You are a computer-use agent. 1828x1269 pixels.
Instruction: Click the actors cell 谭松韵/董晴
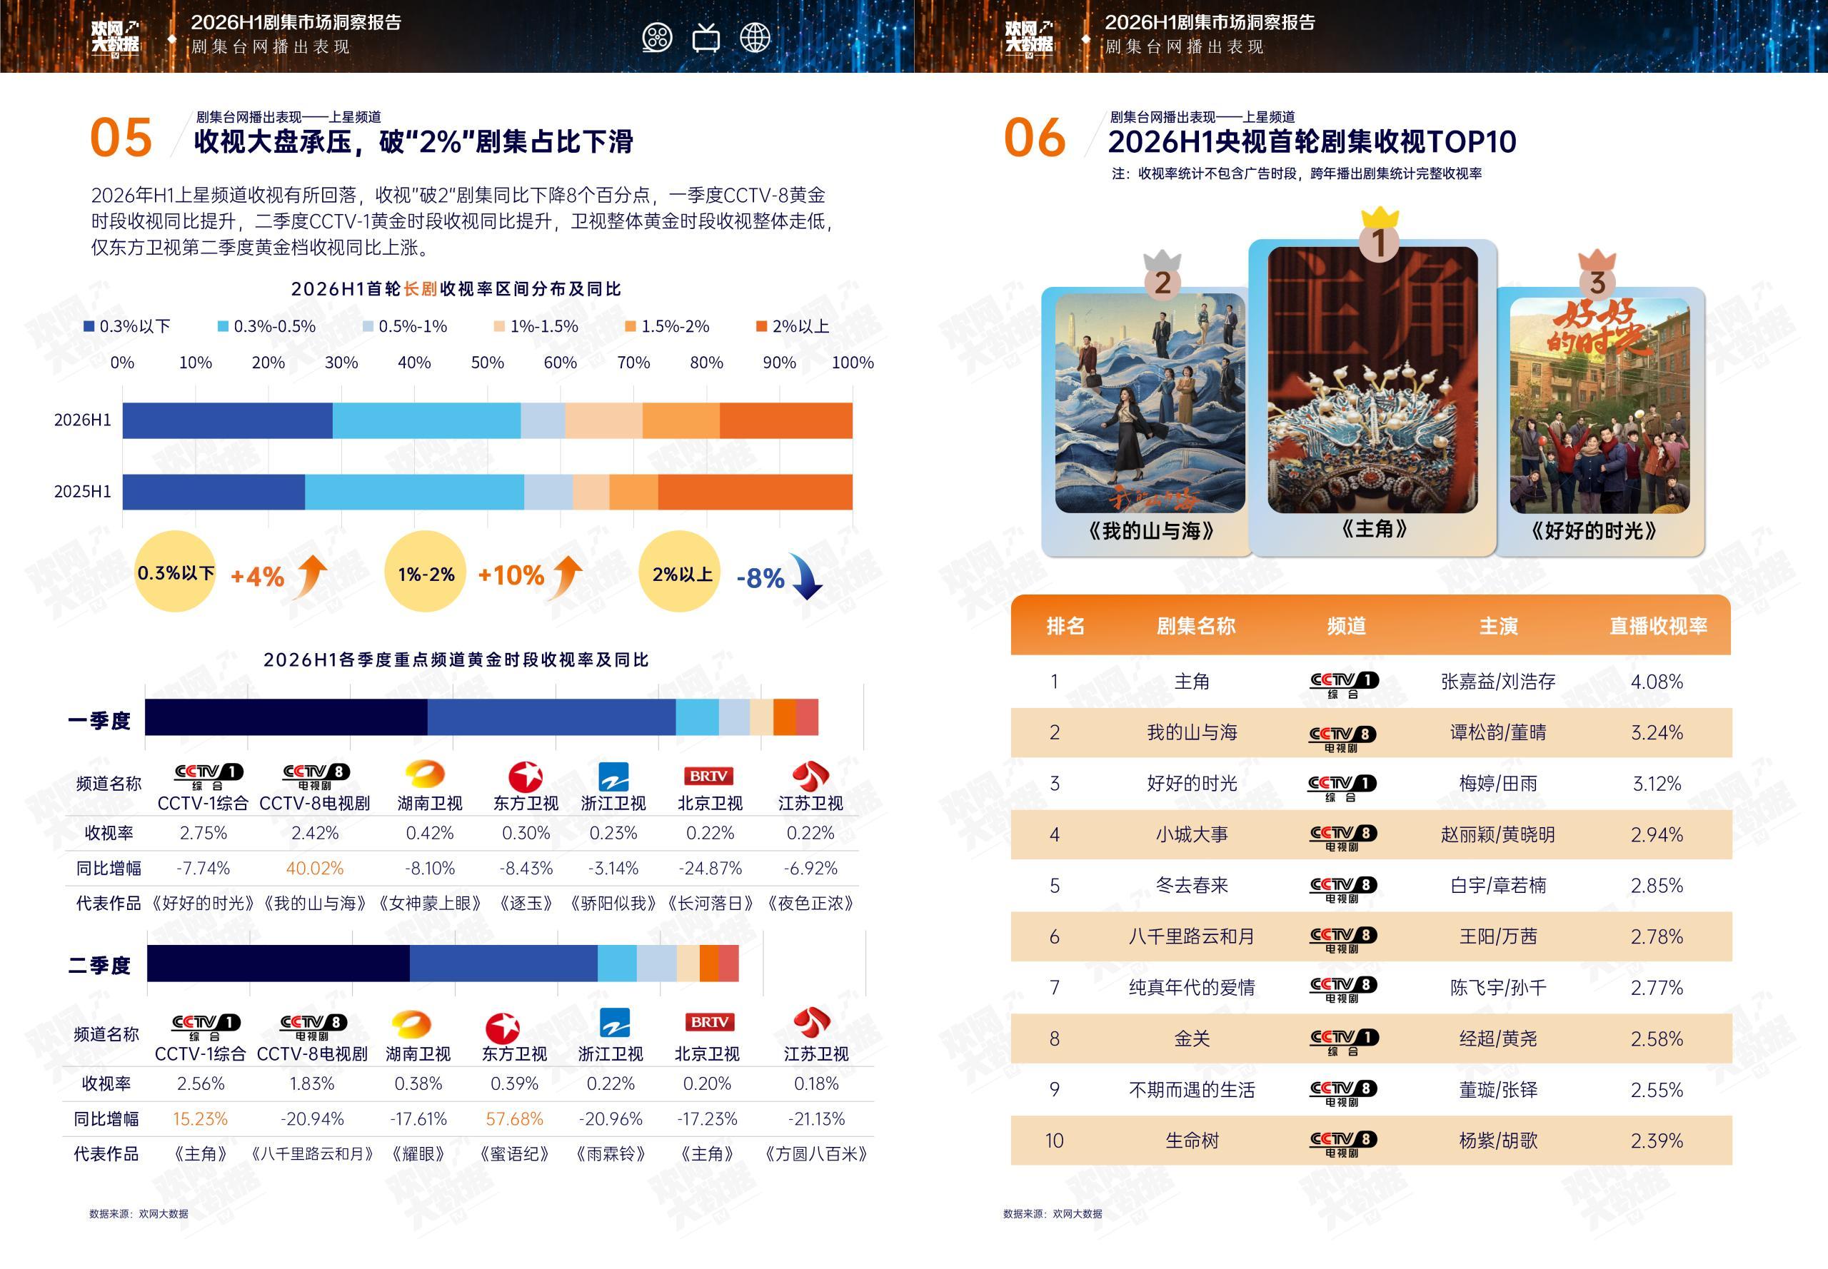(1498, 732)
